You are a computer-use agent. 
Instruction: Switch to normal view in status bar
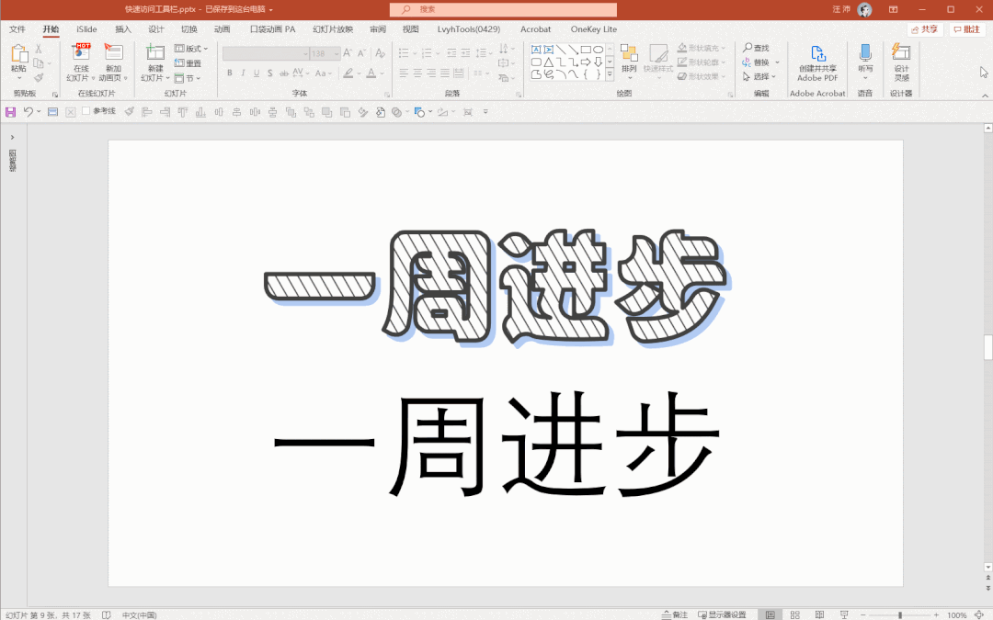(x=770, y=614)
